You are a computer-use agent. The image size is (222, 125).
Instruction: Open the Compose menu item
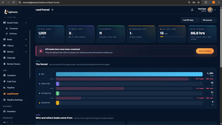point(13,28)
